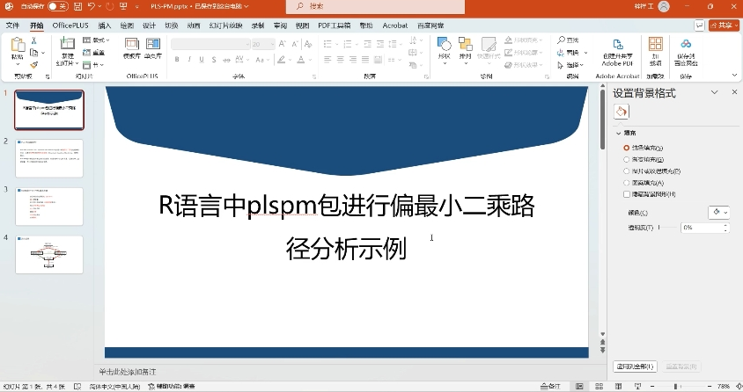Screen dimensions: 743x392
Task: Click the Apply to All button
Action: [x=635, y=367]
